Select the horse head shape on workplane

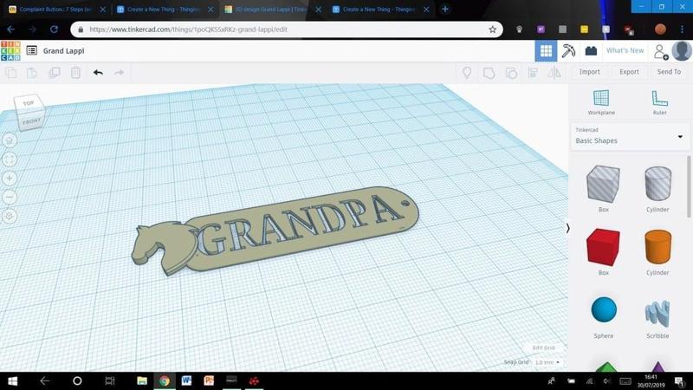164,249
